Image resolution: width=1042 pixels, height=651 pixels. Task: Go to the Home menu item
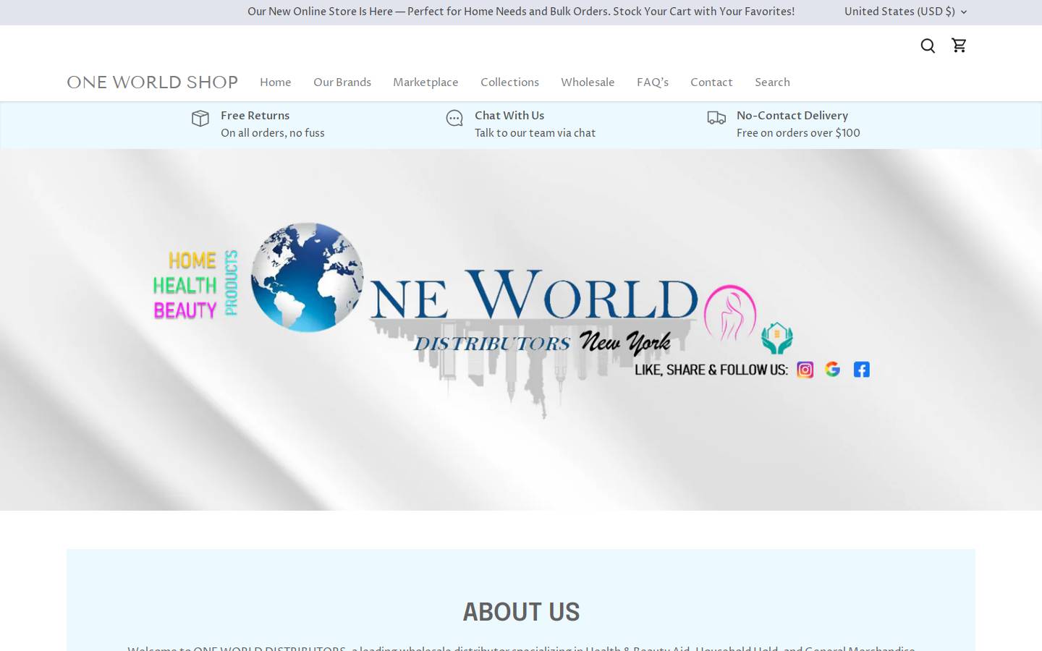click(x=276, y=82)
